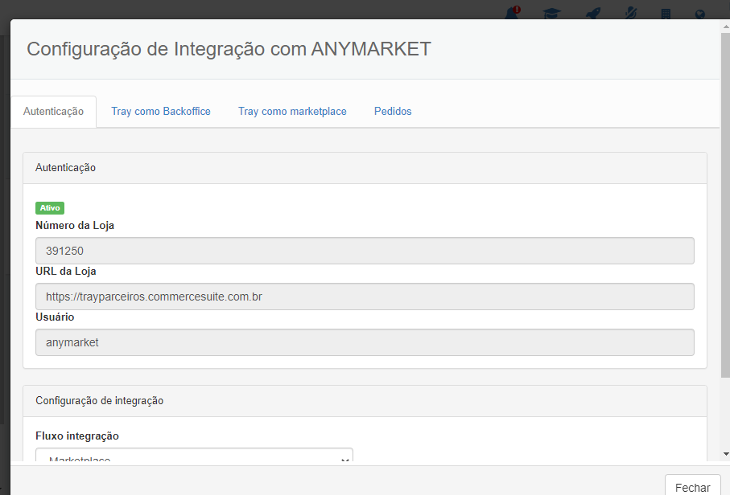The height and width of the screenshot is (495, 730).
Task: Open the notifications bell behind the dialog
Action: tap(512, 13)
